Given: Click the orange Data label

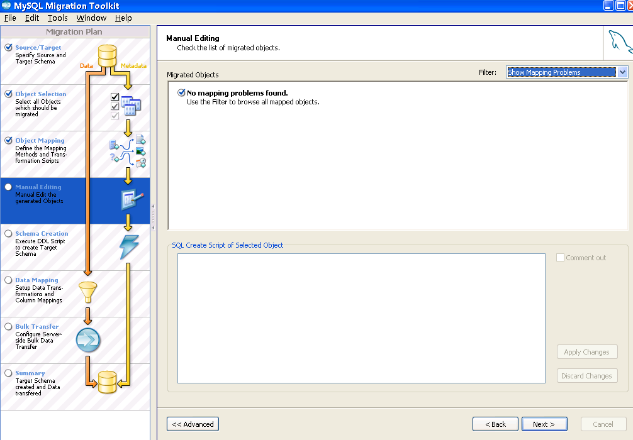Looking at the screenshot, I should [x=86, y=66].
